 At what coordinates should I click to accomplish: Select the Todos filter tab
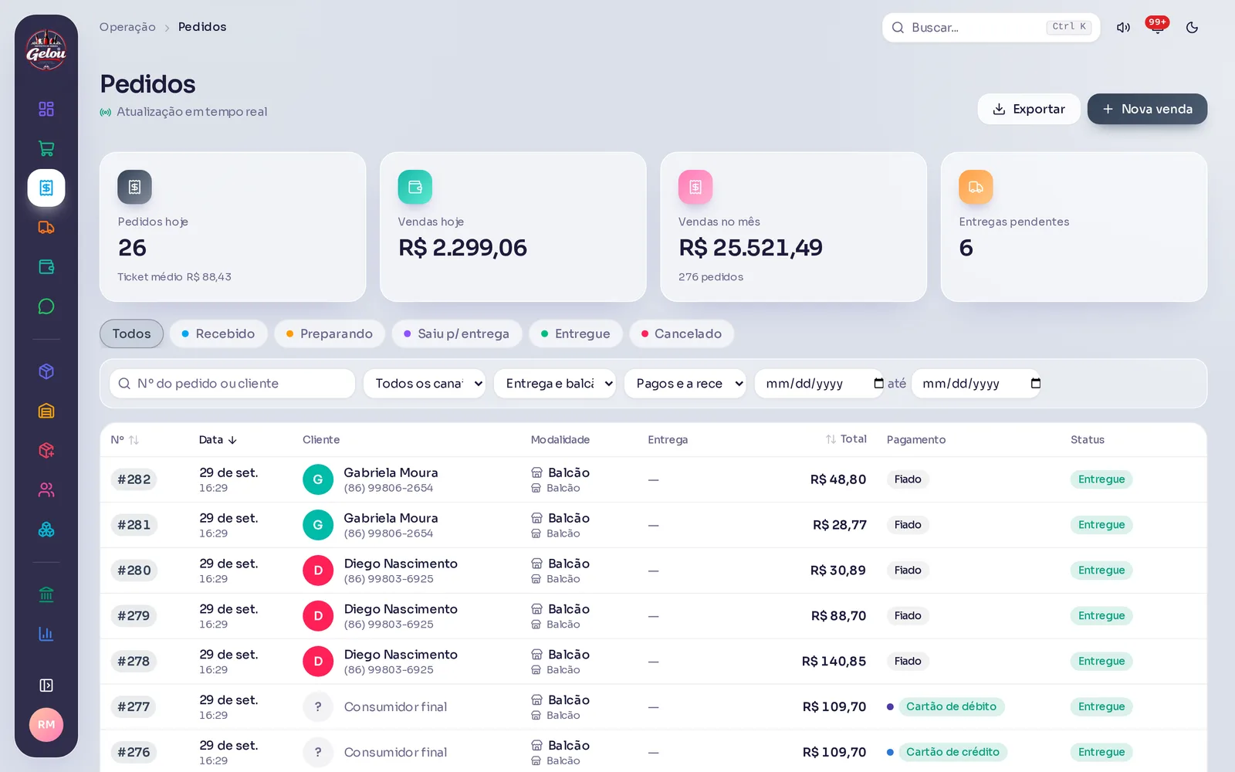point(131,334)
